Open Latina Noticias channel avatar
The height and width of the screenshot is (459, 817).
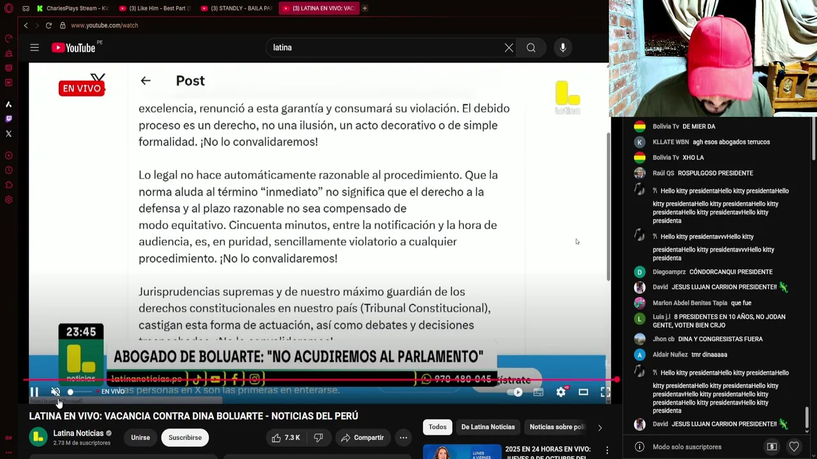pos(38,437)
